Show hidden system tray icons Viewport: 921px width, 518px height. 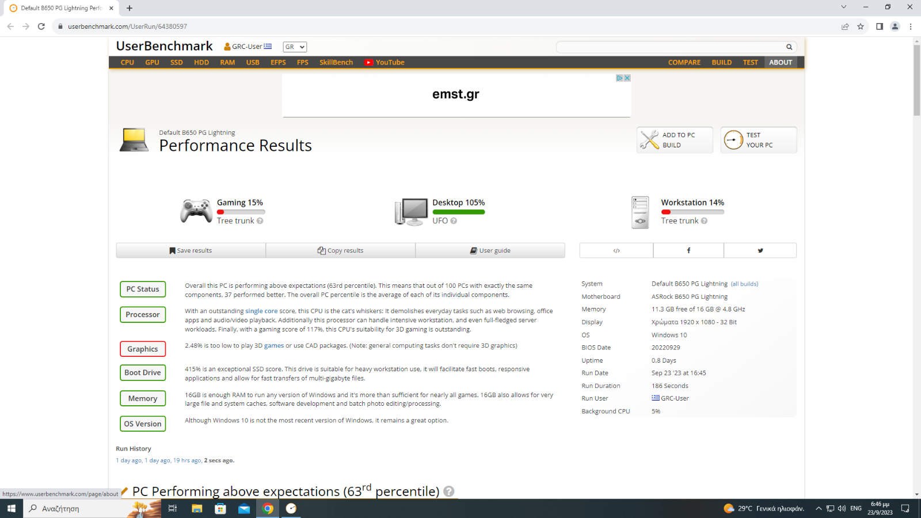click(x=818, y=508)
